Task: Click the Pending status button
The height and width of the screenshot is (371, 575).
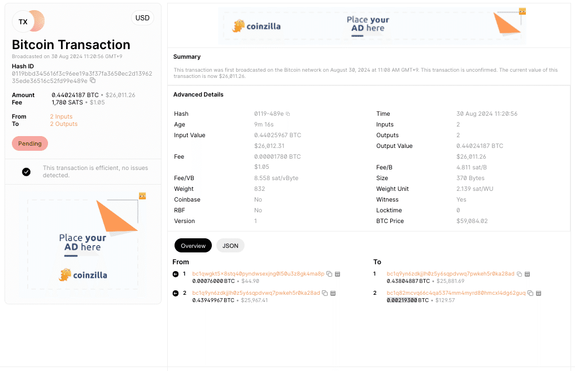Action: [30, 143]
